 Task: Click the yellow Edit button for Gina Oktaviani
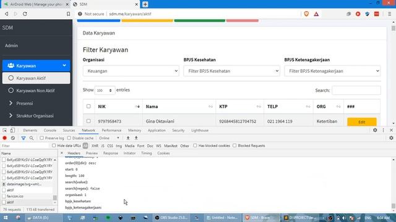click(x=361, y=122)
